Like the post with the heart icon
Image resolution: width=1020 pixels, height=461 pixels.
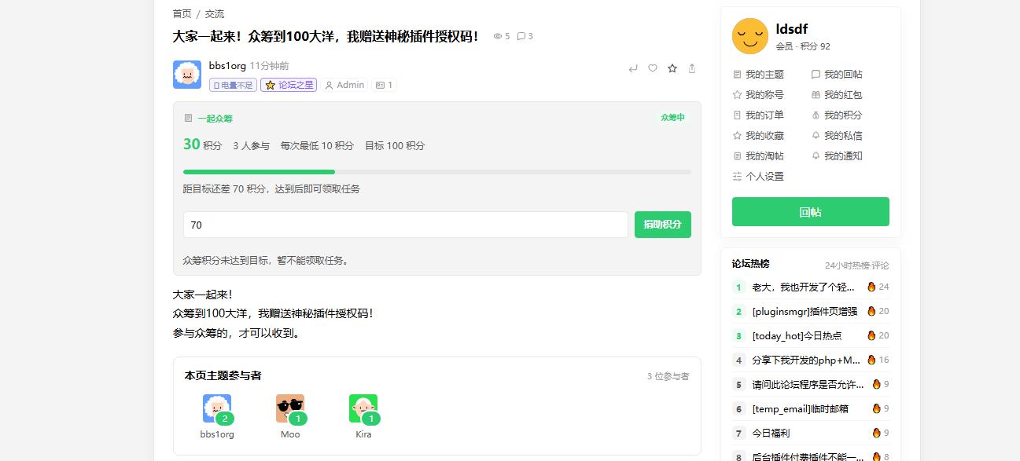(653, 68)
